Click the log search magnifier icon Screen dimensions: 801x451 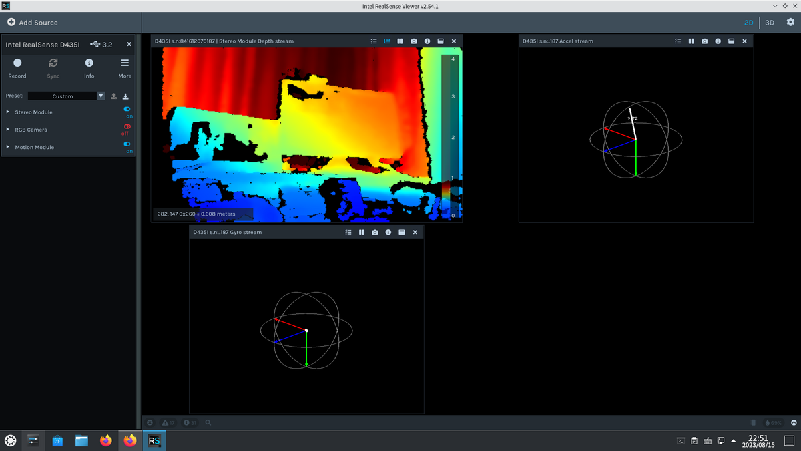(208, 423)
